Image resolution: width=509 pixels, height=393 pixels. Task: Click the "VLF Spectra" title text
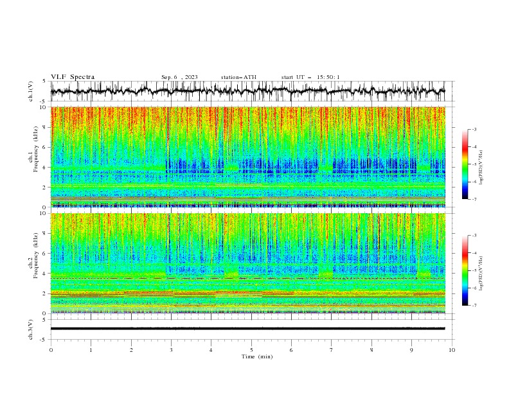73,77
